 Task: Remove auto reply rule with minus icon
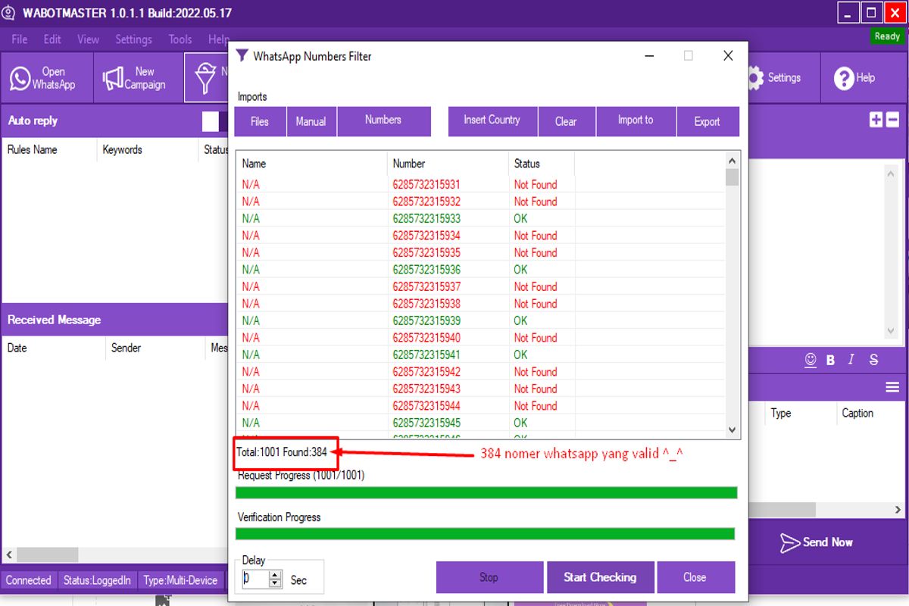pos(892,120)
